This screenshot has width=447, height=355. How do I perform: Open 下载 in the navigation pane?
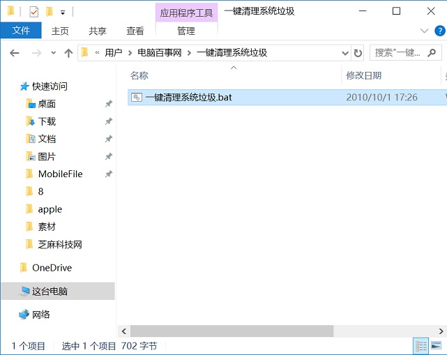47,121
